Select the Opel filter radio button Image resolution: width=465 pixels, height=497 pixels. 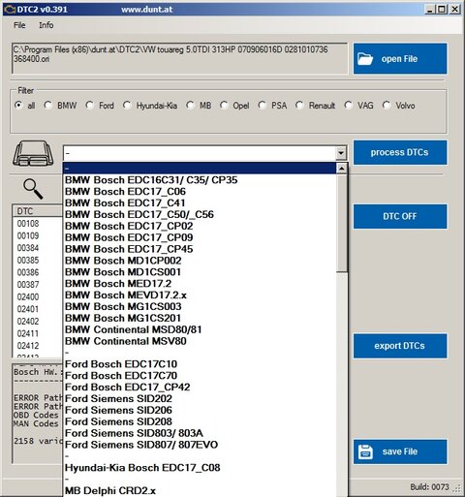[224, 106]
